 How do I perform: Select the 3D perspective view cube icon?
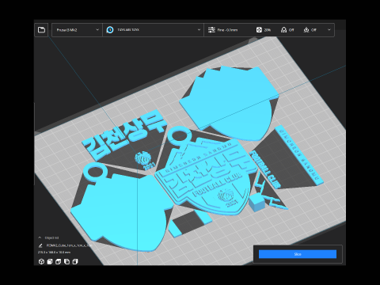(x=41, y=261)
